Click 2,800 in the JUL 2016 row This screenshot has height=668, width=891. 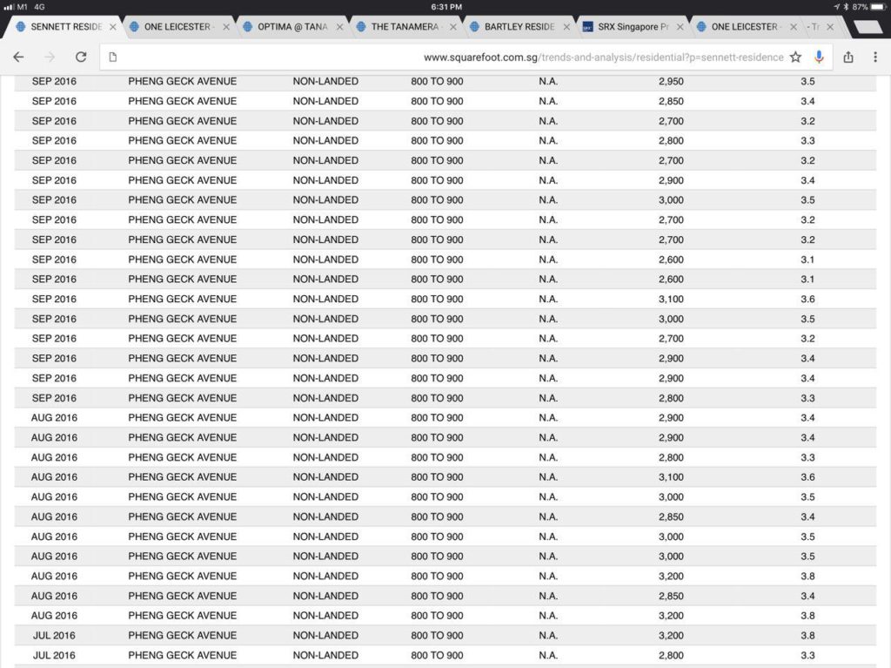tap(671, 656)
